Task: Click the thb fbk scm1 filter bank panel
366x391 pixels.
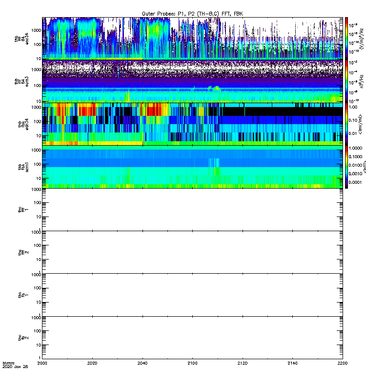Action: tap(192, 167)
